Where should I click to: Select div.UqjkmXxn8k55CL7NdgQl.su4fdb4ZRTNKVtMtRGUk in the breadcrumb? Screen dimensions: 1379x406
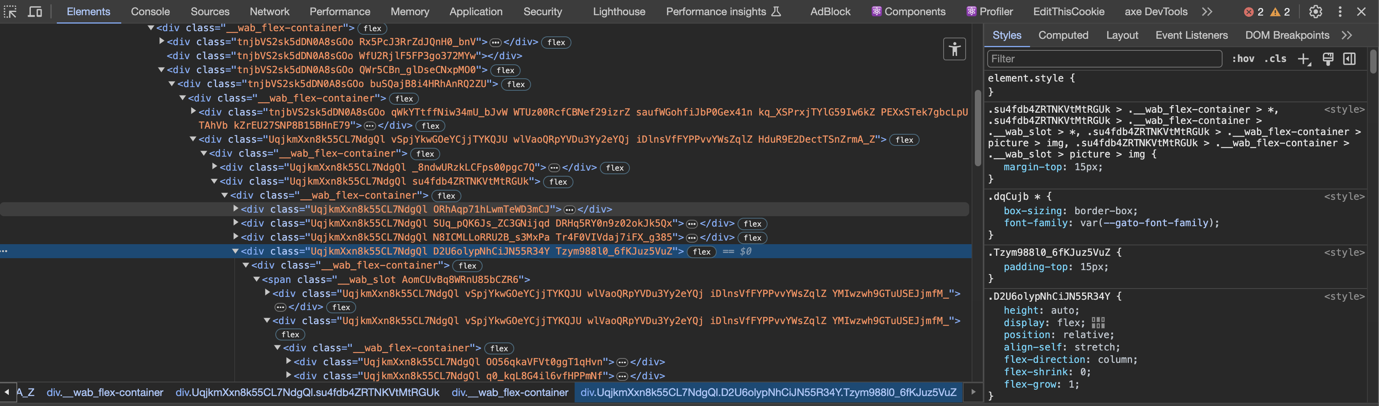(307, 392)
